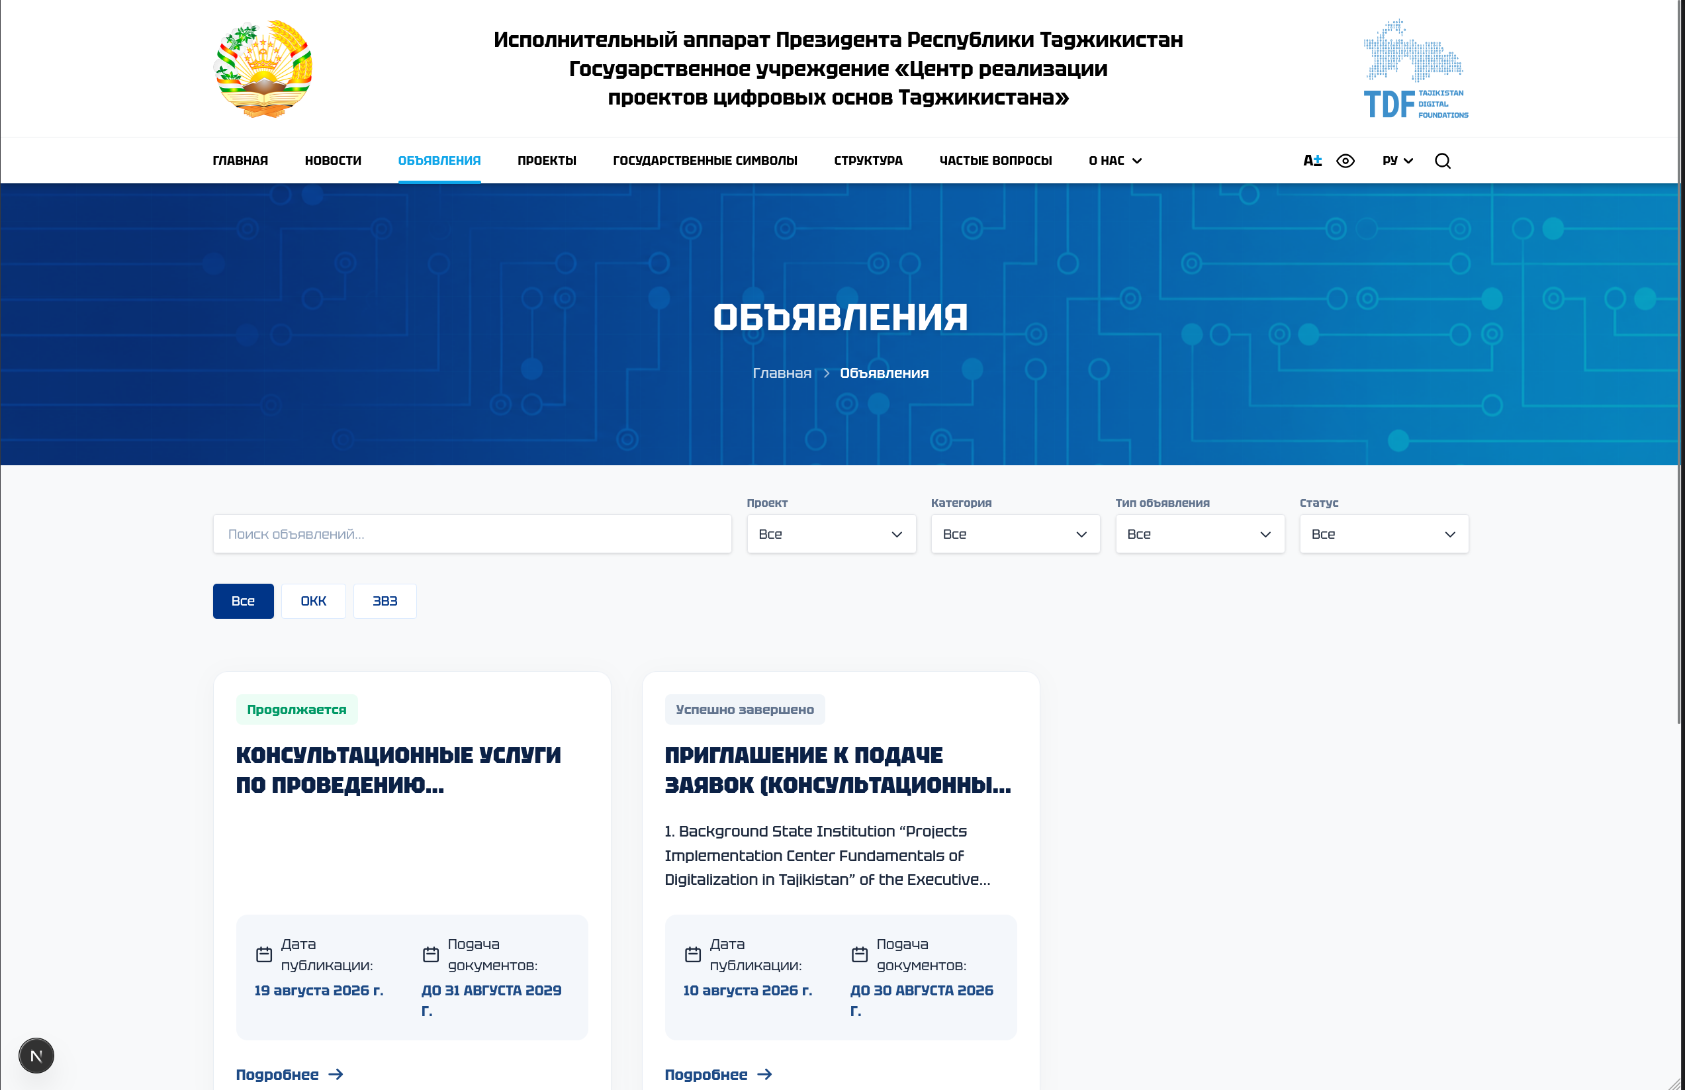Open the НОВОСТИ menu item

pos(334,161)
